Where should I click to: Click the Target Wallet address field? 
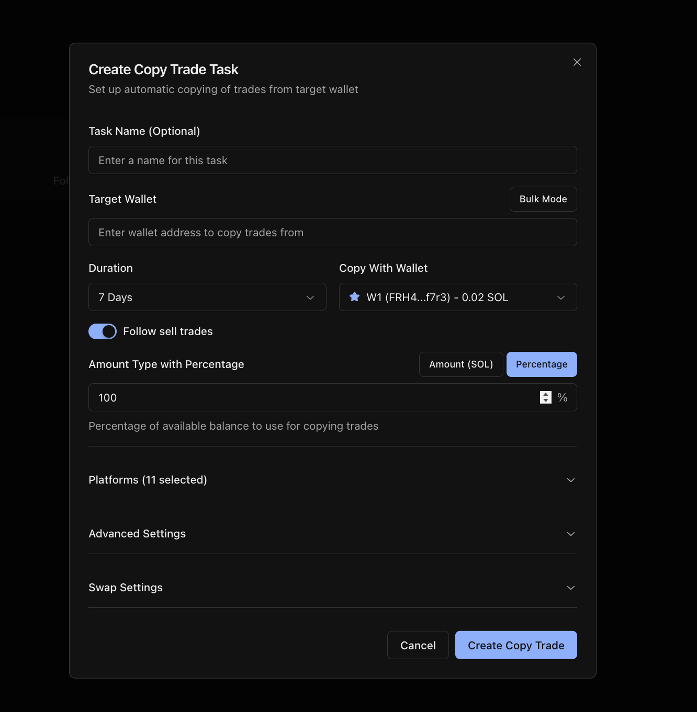pos(333,232)
